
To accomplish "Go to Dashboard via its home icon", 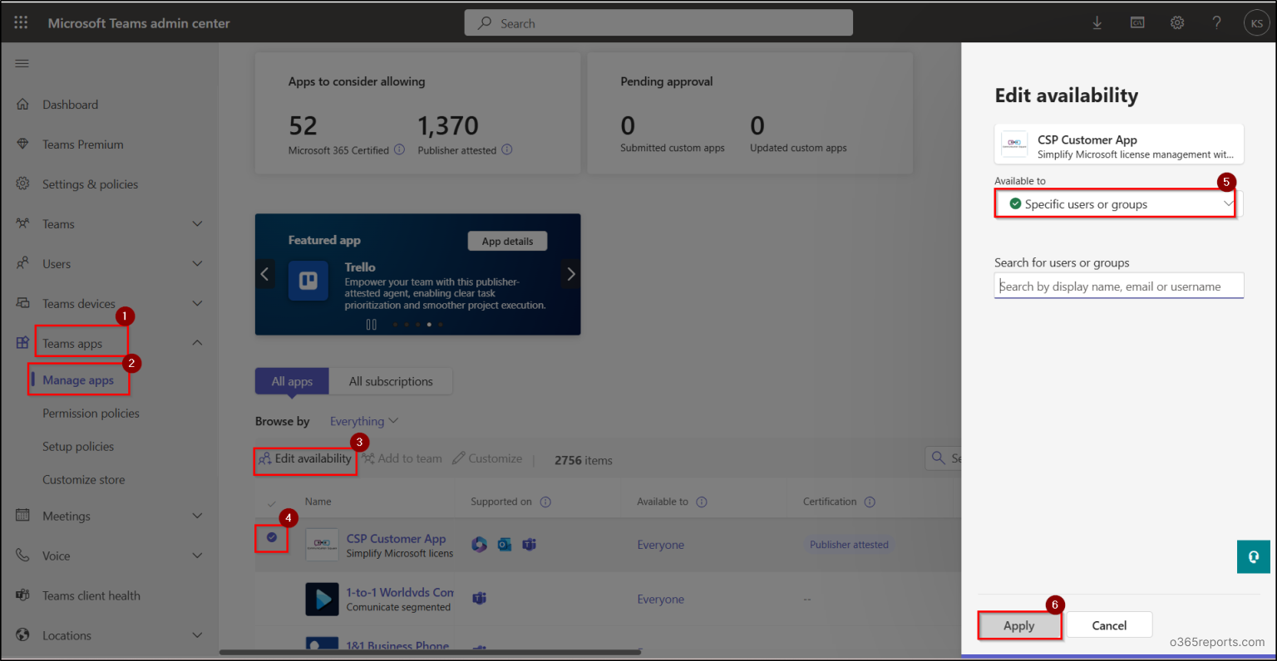I will pos(22,105).
